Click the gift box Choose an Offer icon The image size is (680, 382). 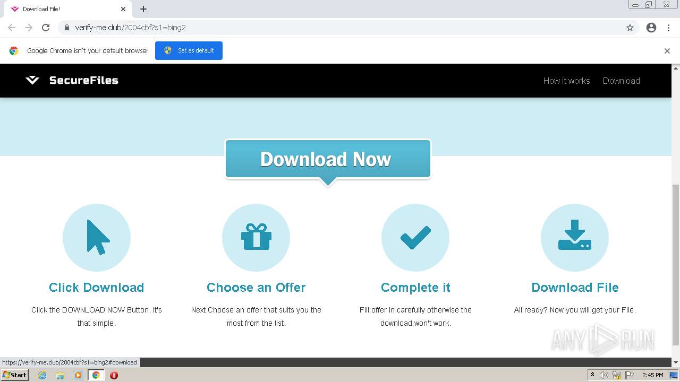point(256,237)
